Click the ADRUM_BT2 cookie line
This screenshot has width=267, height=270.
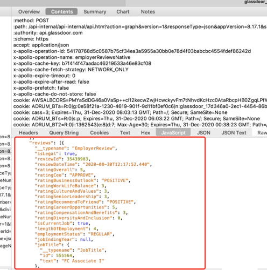point(140,125)
